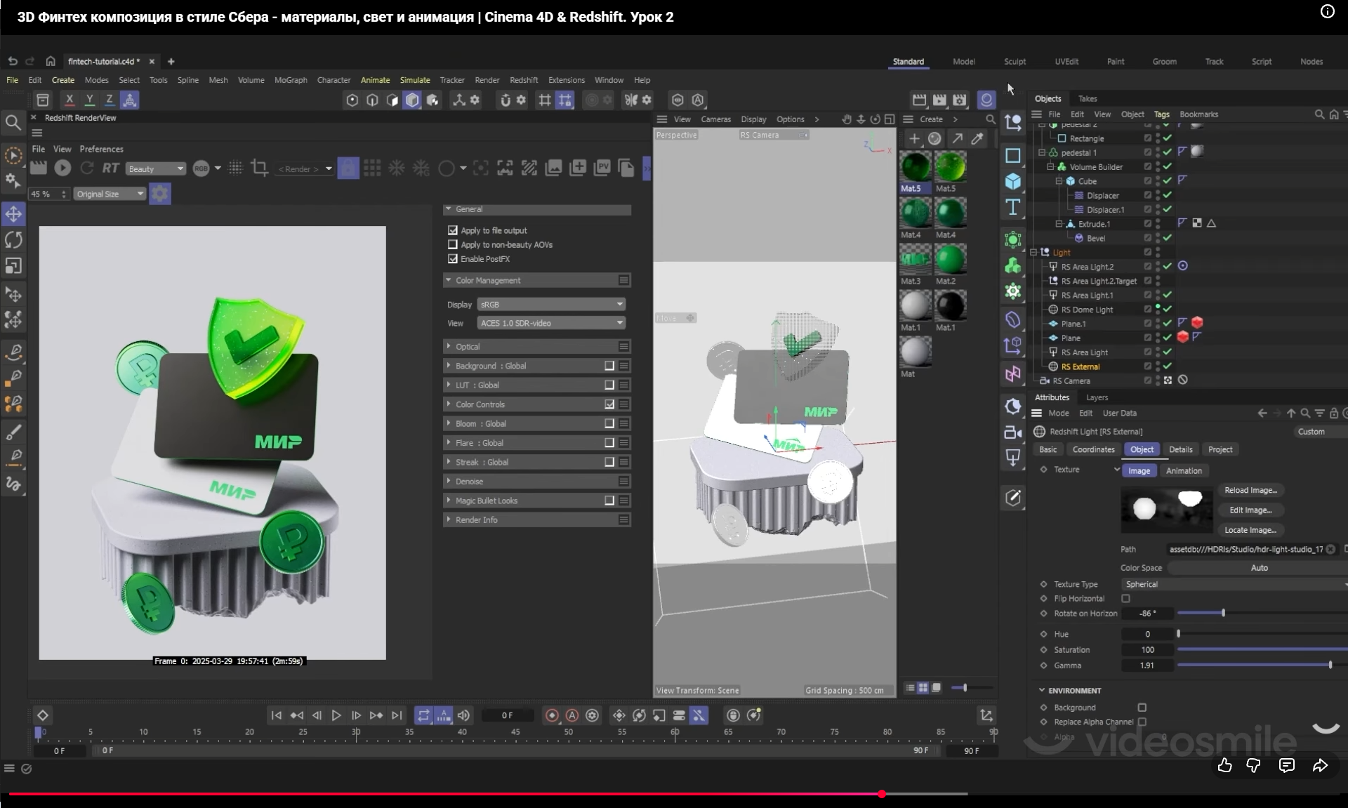Open the Redshift menu
Screen dimensions: 1348x808
point(523,80)
